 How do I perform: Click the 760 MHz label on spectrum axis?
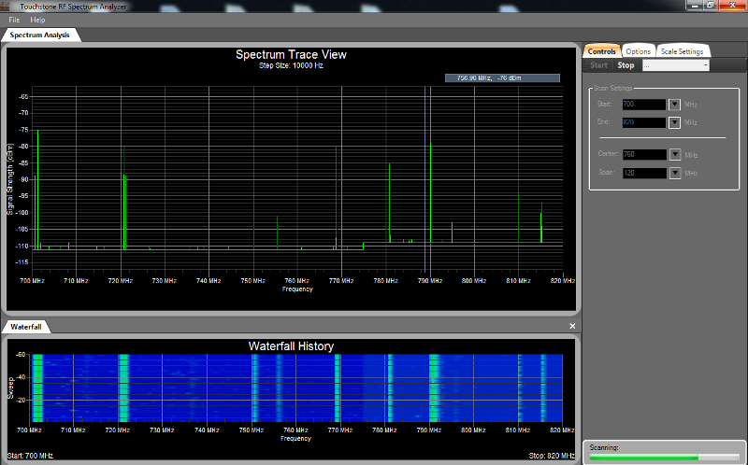(x=296, y=281)
